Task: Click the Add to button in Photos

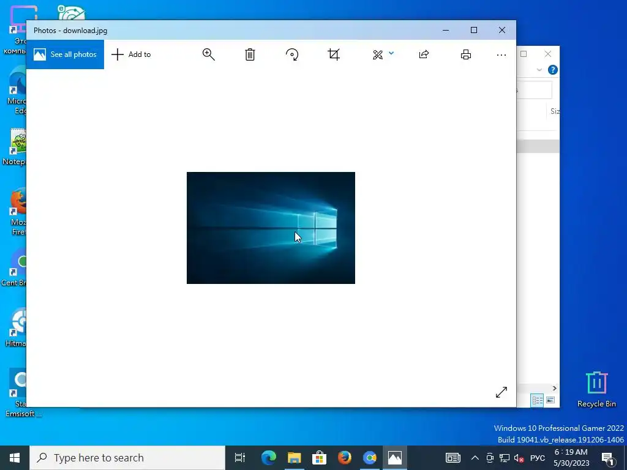Action: click(x=131, y=54)
